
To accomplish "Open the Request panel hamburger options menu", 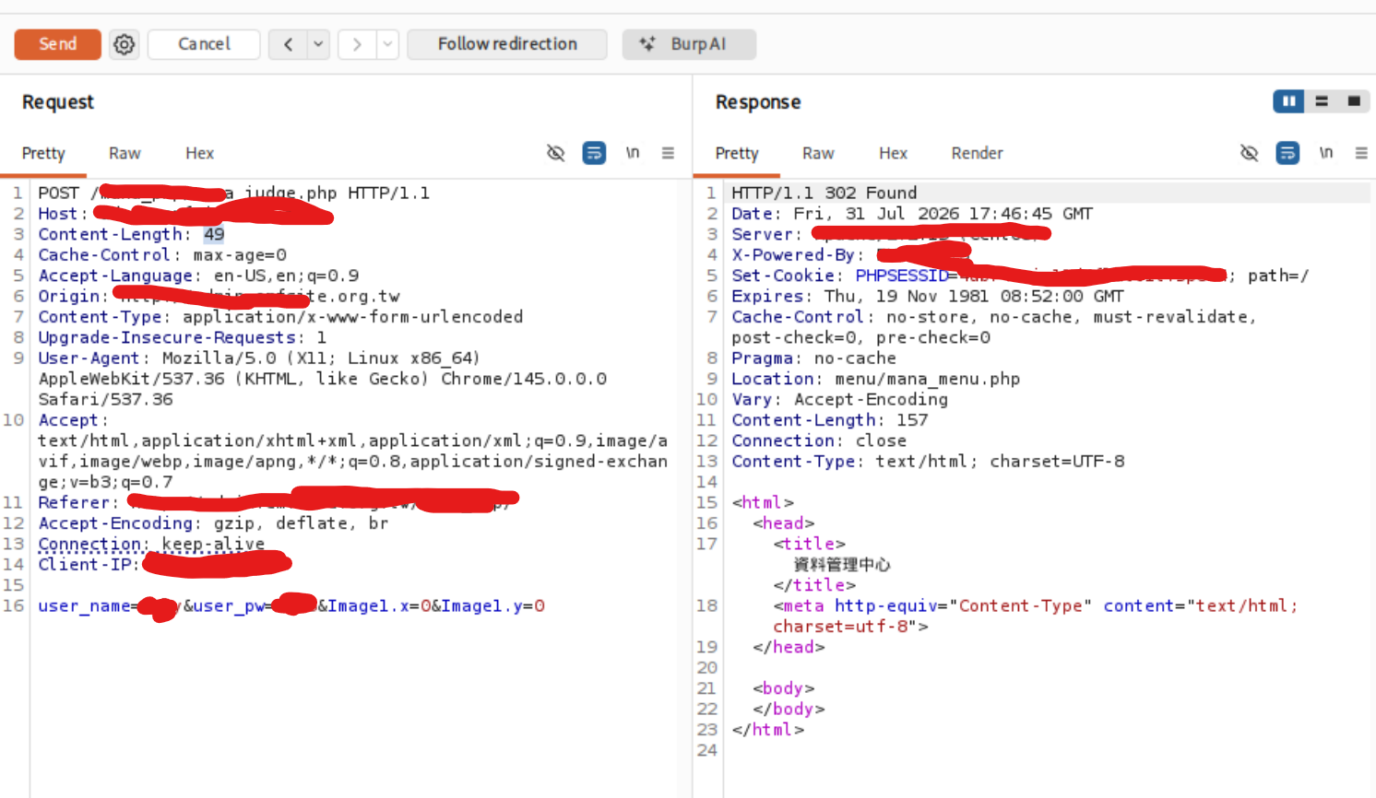I will pos(668,153).
